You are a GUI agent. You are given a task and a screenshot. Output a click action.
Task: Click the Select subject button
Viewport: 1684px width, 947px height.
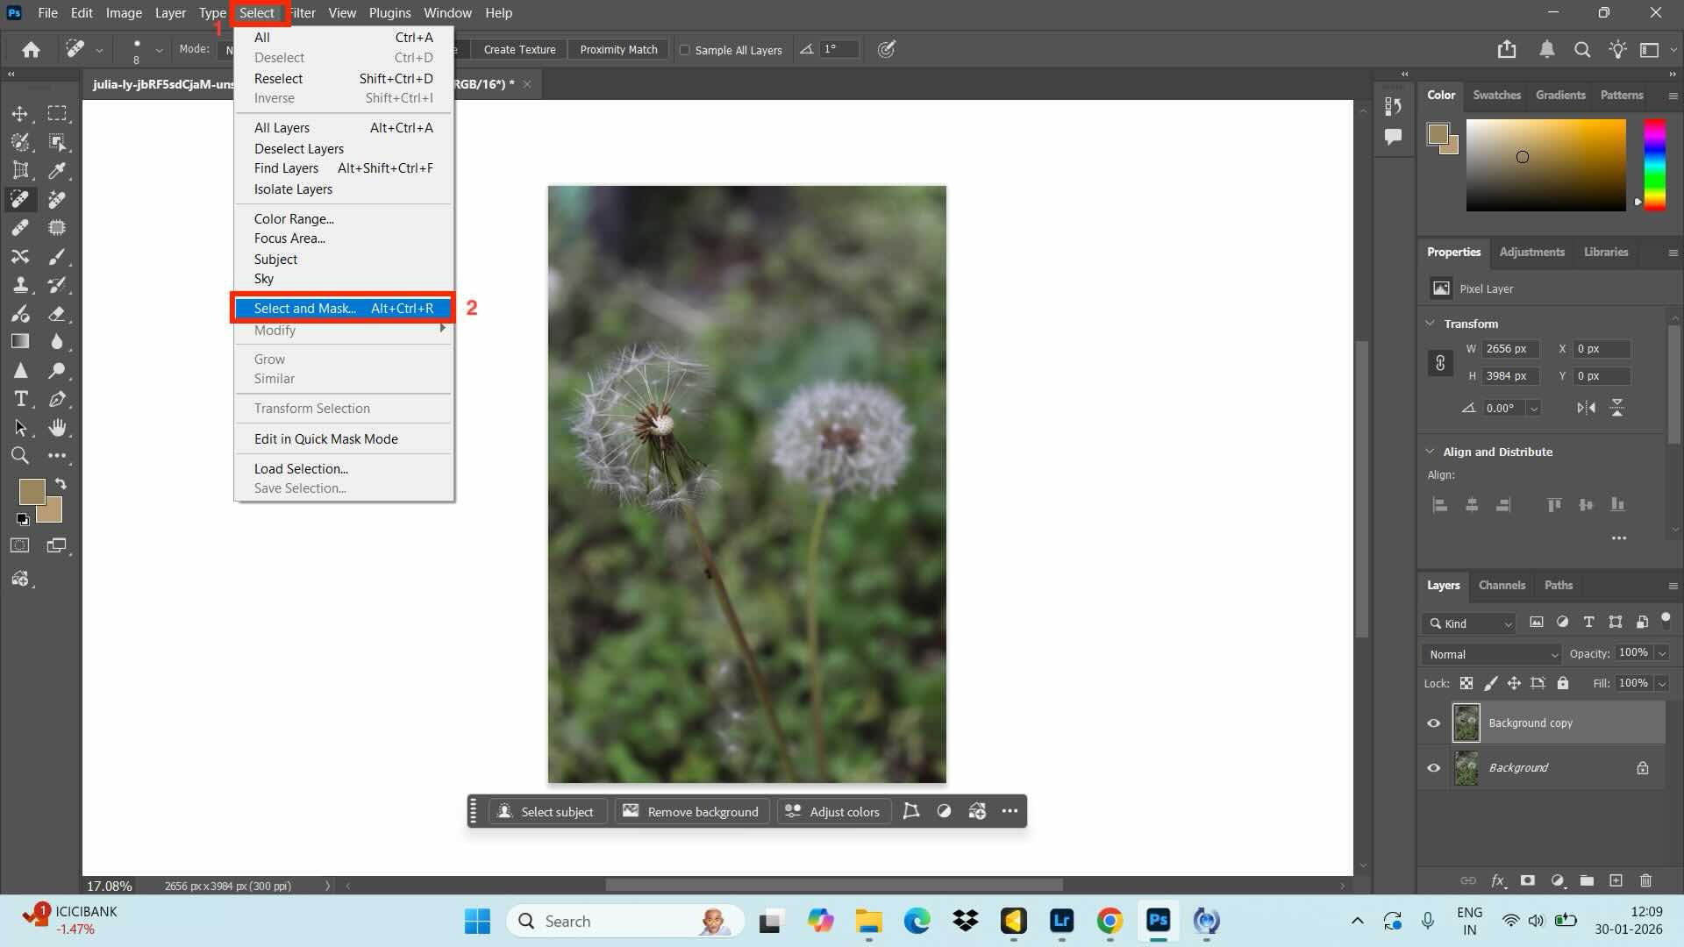pyautogui.click(x=546, y=811)
